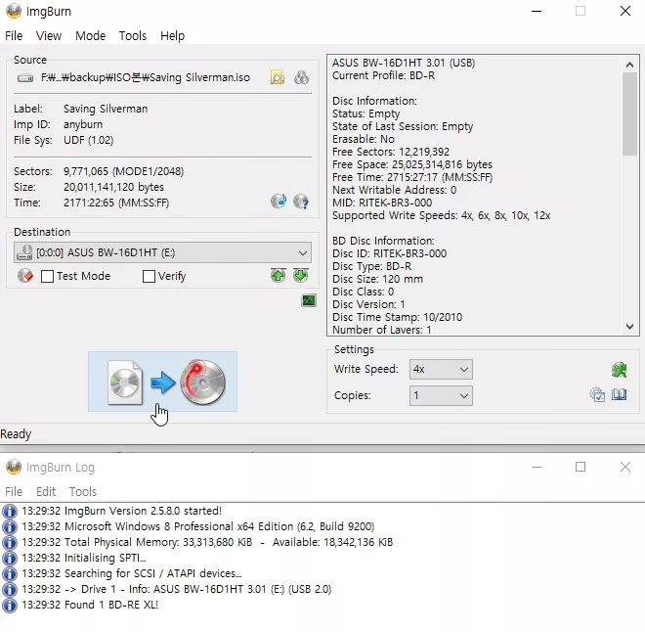
Task: Close the main ImgBurn window
Action: (625, 11)
